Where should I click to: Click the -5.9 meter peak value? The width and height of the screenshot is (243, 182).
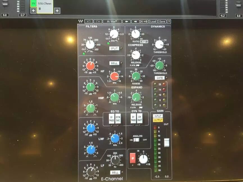coord(157,176)
